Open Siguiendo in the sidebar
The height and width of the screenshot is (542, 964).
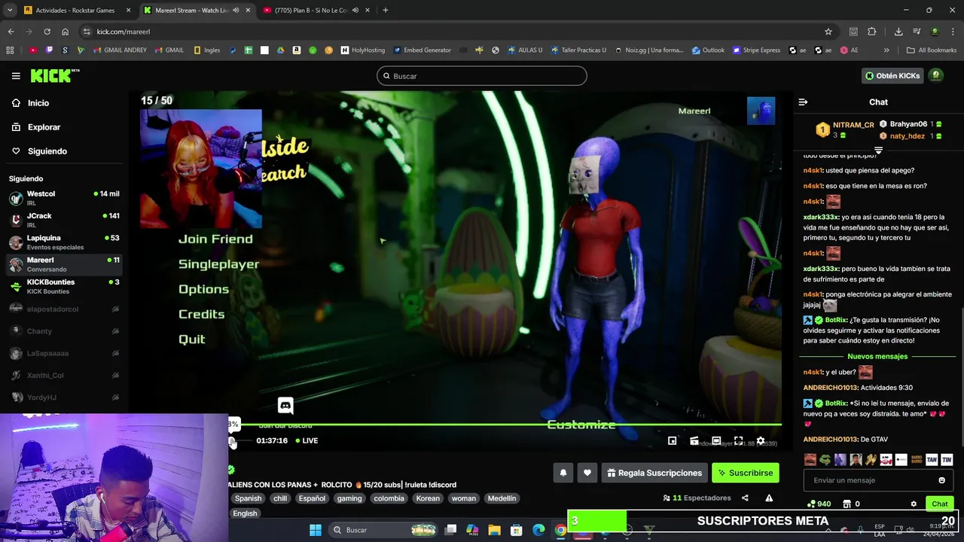tap(39, 151)
